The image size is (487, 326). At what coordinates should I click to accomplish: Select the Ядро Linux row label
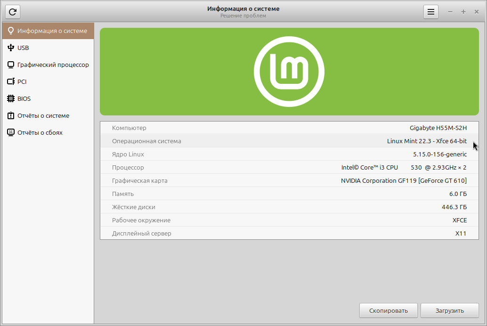point(128,154)
